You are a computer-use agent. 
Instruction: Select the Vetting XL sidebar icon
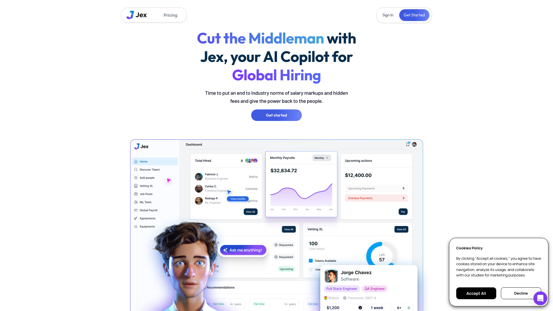pyautogui.click(x=136, y=186)
